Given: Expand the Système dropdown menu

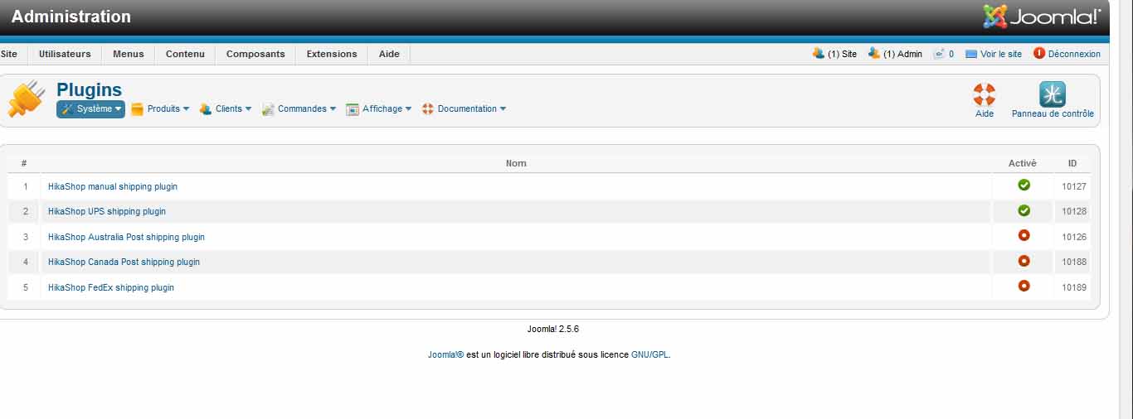Looking at the screenshot, I should click(x=91, y=109).
